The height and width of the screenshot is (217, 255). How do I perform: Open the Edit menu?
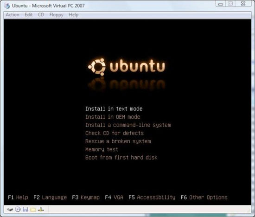pyautogui.click(x=29, y=15)
